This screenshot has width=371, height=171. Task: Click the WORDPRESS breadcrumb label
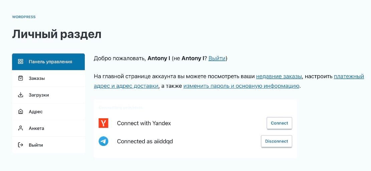[24, 17]
